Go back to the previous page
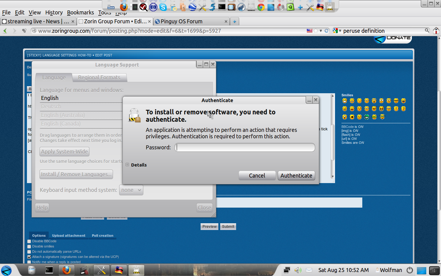The height and width of the screenshot is (276, 441). point(5,31)
